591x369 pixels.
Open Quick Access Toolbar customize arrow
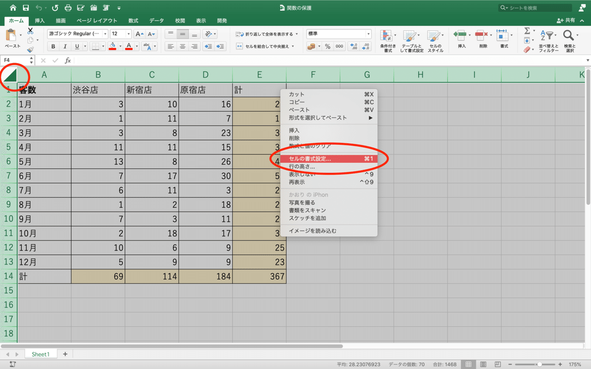119,8
